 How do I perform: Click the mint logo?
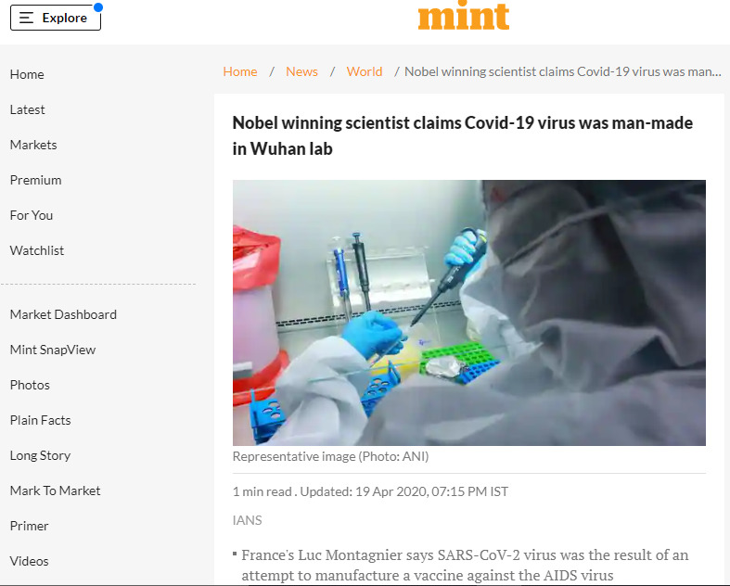point(464,16)
